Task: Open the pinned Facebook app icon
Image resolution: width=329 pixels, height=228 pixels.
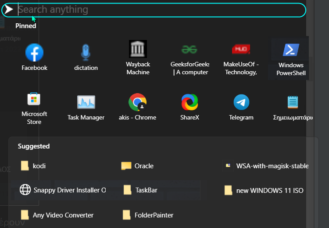Action: point(34,53)
